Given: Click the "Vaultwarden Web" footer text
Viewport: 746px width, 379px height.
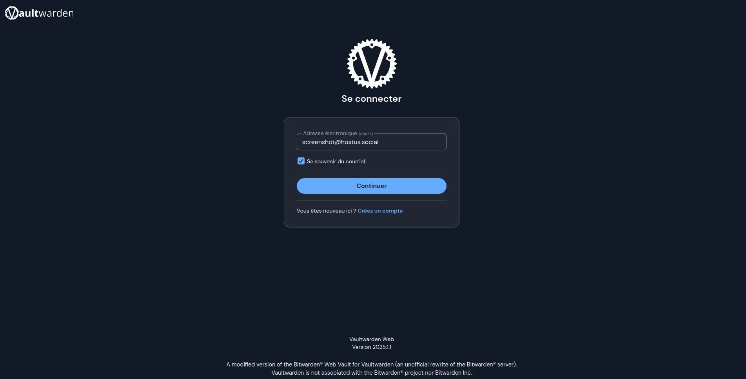Looking at the screenshot, I should click(x=372, y=339).
